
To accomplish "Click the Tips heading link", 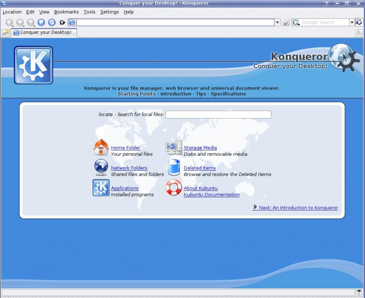I will tap(201, 94).
